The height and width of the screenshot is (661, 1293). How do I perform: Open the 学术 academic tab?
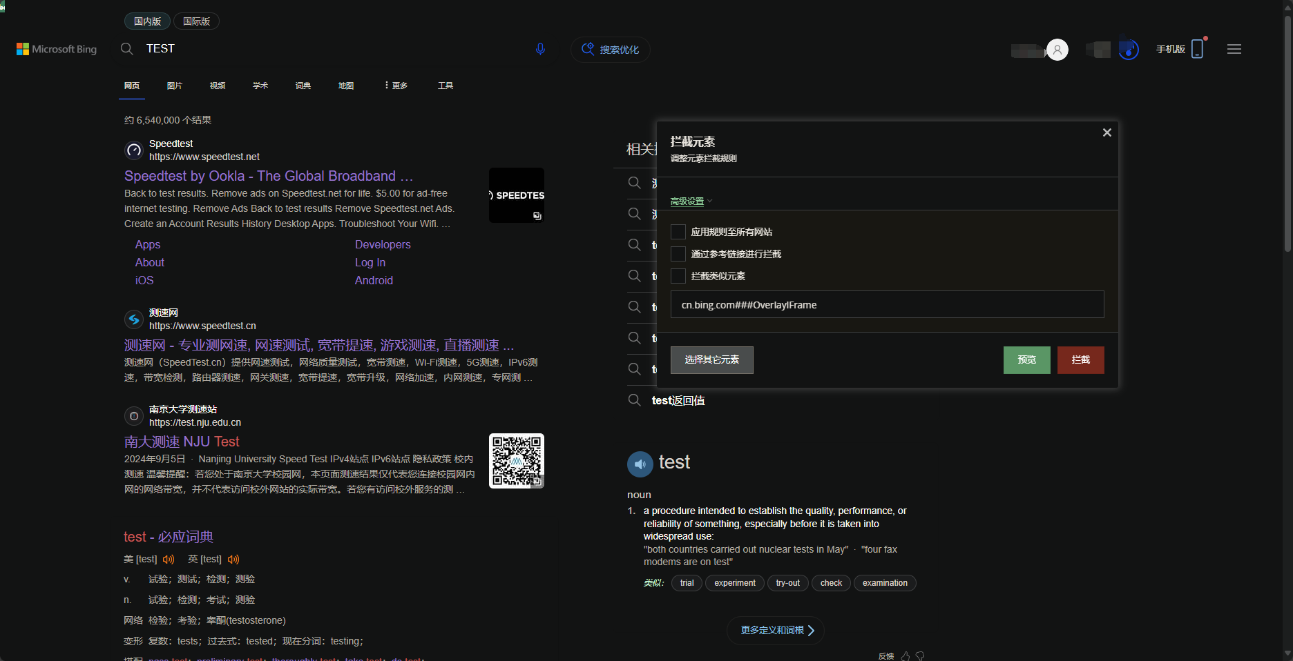(x=260, y=86)
